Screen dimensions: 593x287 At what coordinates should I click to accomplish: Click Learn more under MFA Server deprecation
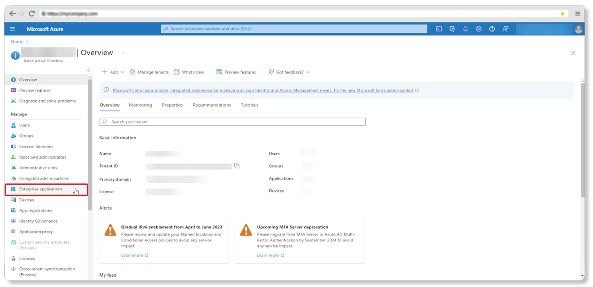click(270, 256)
